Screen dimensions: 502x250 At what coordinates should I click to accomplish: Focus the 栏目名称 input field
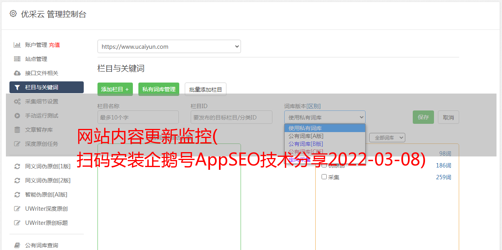138,117
